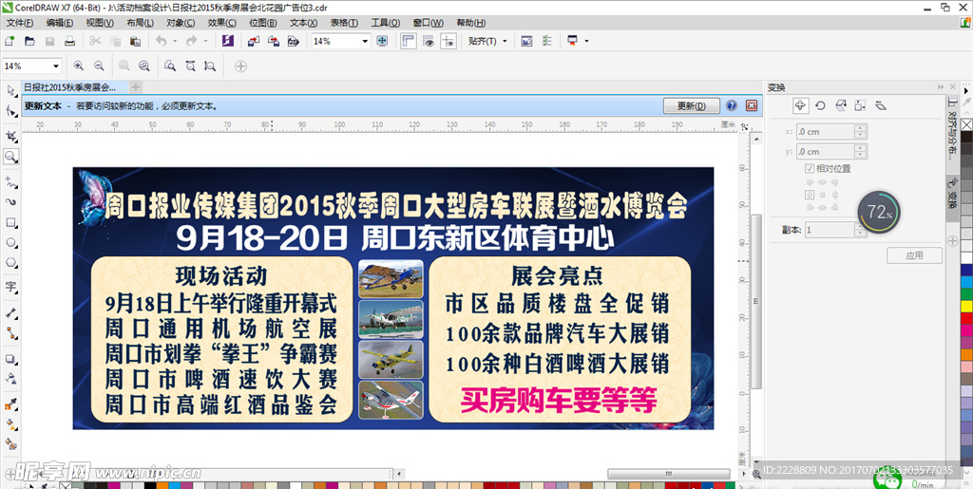The width and height of the screenshot is (973, 489).
Task: Select the Text tool (字)
Action: pos(10,287)
